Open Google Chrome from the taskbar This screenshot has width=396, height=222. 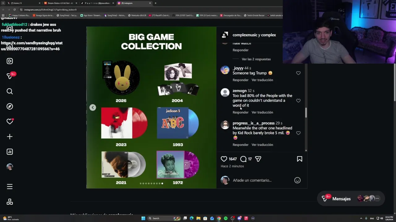(219, 218)
